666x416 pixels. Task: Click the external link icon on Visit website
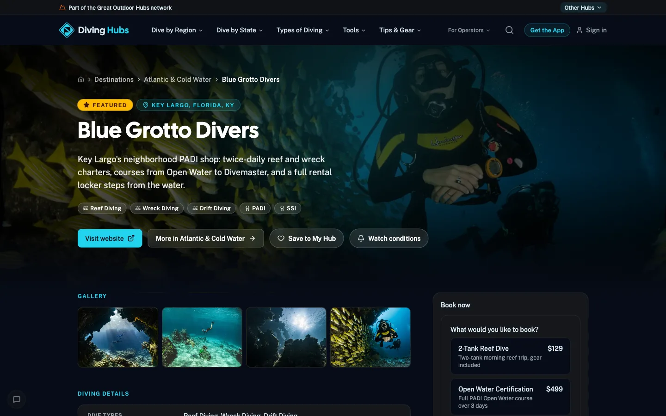point(131,239)
